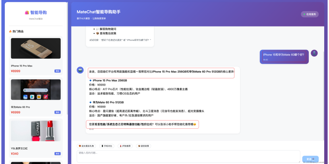Click the 价格:¥6999 line in chat reply

pos(97,107)
